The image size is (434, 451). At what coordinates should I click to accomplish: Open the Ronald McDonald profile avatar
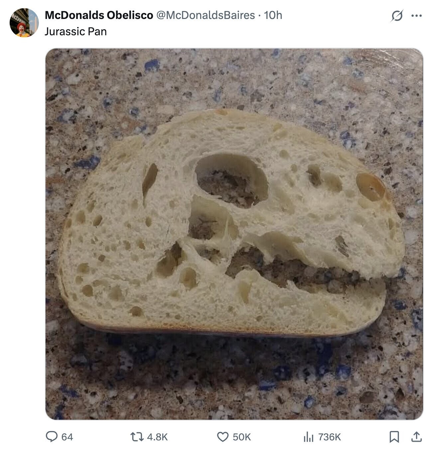pyautogui.click(x=24, y=22)
